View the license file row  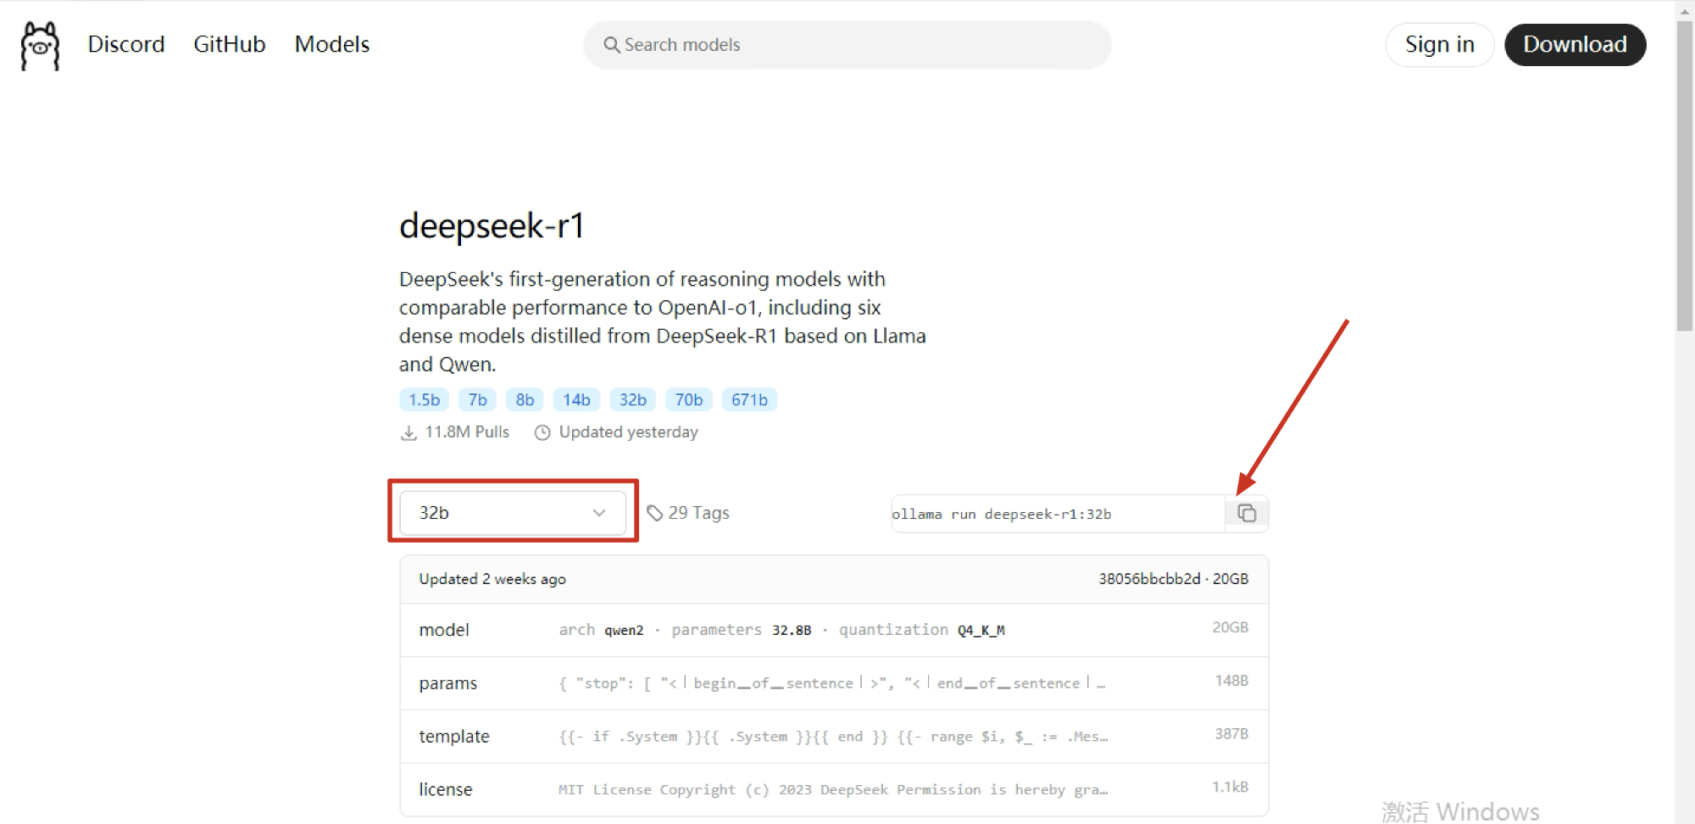[x=834, y=789]
